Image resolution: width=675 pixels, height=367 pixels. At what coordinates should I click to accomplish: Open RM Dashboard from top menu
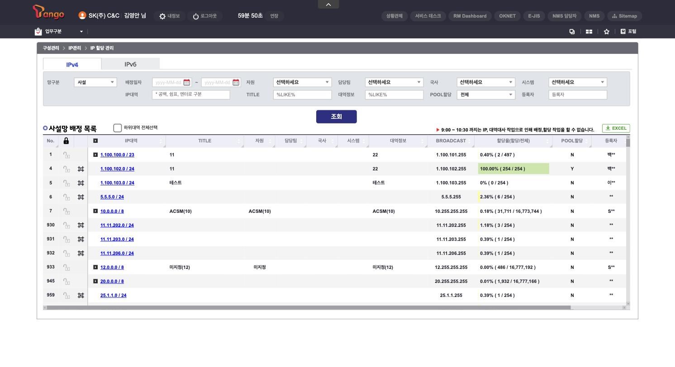click(470, 16)
